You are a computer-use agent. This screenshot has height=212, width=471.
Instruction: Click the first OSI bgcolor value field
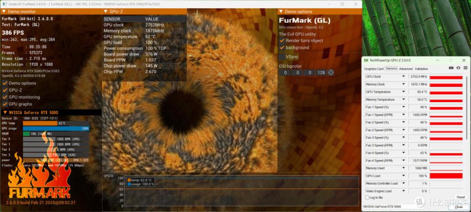point(285,72)
